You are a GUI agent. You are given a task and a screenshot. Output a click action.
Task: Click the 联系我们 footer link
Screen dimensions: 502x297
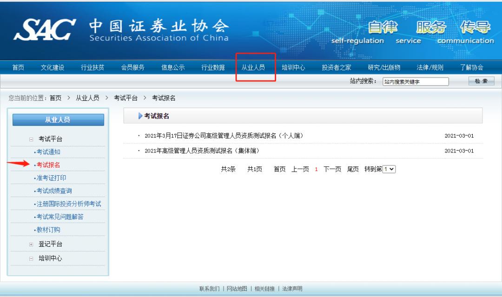tap(211, 288)
